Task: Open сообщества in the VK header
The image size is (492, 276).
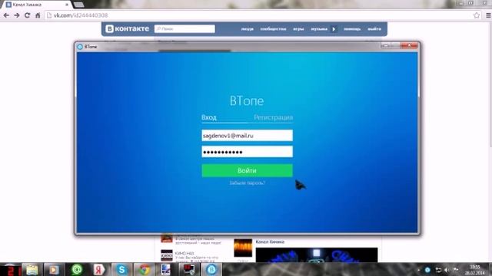Action: (273, 29)
